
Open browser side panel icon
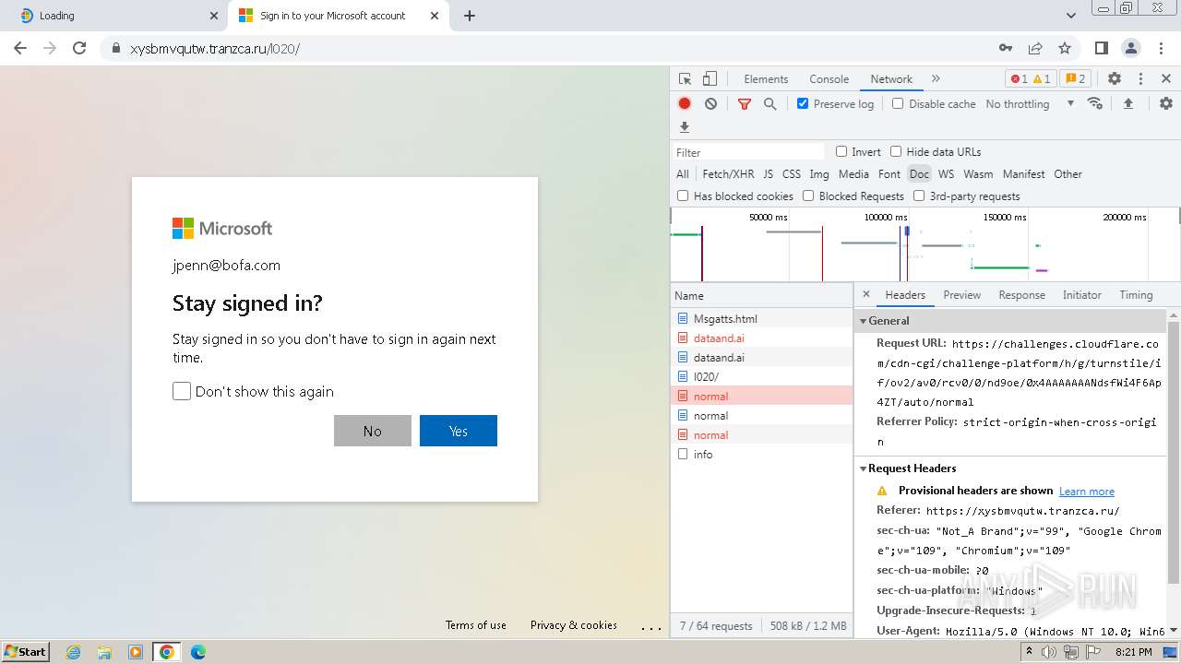1101,48
